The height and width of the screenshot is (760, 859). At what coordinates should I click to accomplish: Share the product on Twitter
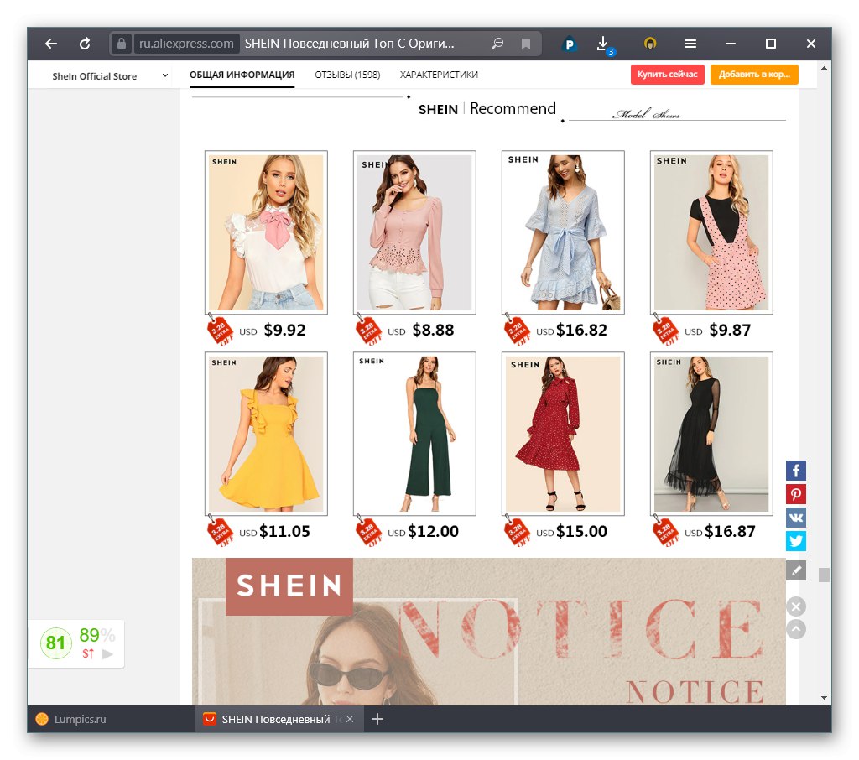click(796, 541)
